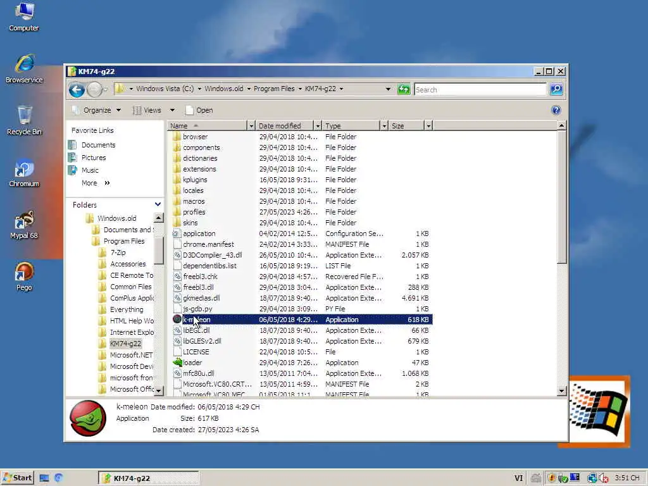Open the Size column filter dropdown

tap(428, 126)
